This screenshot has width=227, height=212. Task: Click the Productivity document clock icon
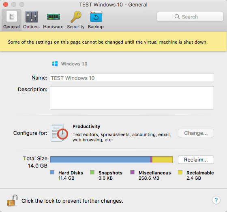pyautogui.click(x=59, y=133)
